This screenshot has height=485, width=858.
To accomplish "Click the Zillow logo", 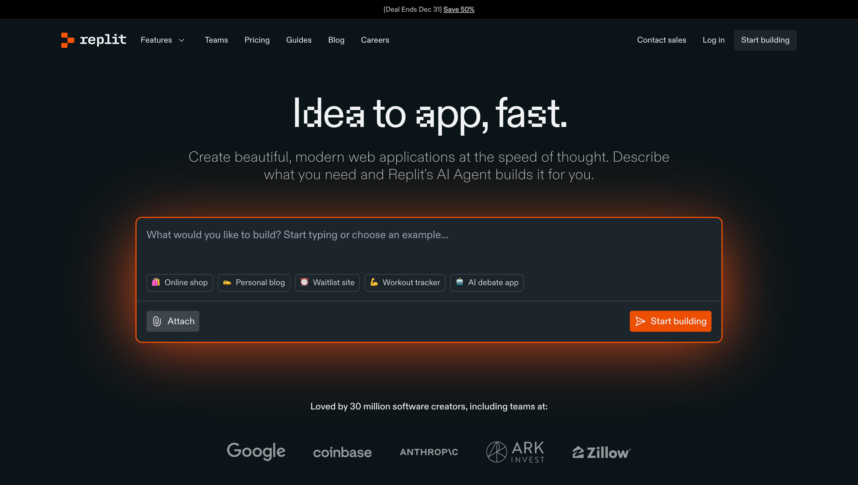I will pyautogui.click(x=601, y=452).
